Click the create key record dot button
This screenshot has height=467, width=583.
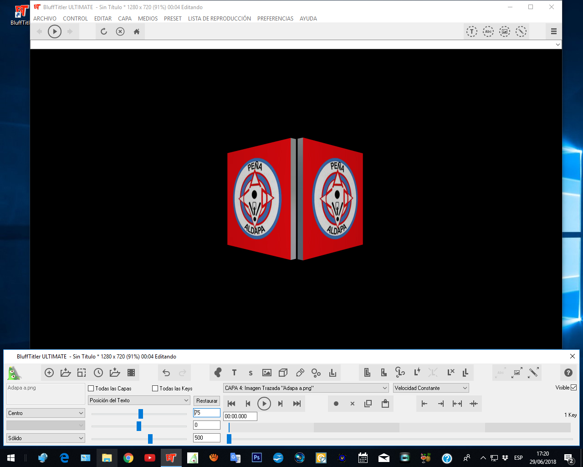click(336, 404)
